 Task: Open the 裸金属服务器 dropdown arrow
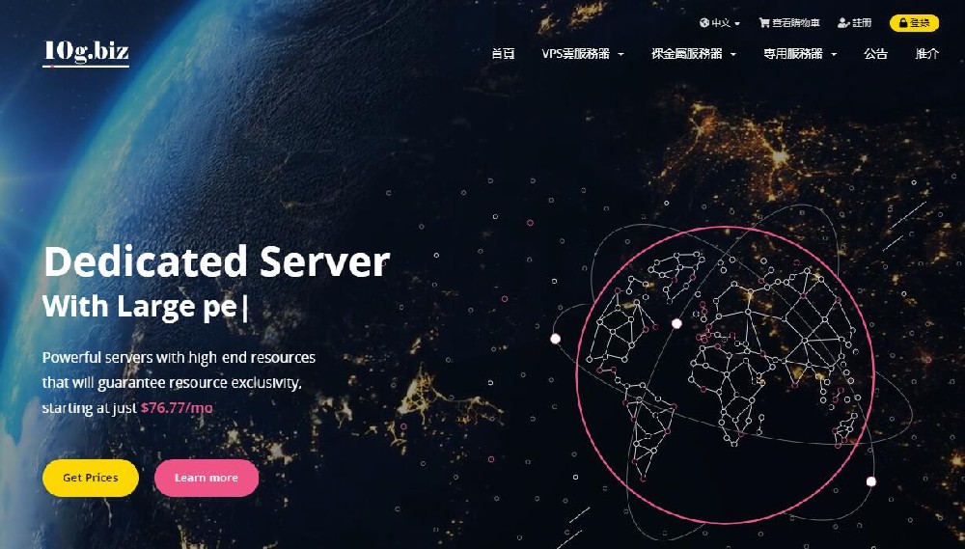(x=733, y=54)
